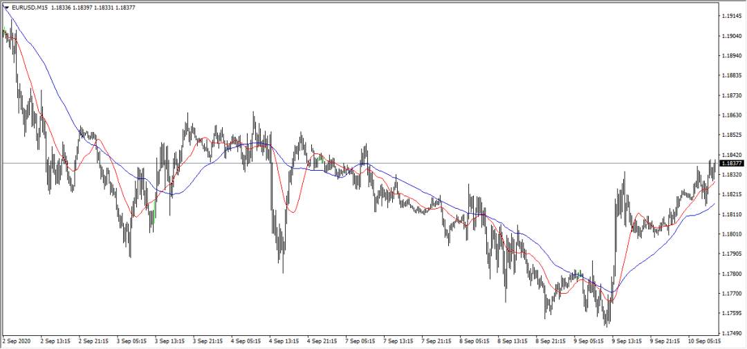The width and height of the screenshot is (747, 349).
Task: Click time axis label 10 Sep 05:15
Action: point(705,341)
